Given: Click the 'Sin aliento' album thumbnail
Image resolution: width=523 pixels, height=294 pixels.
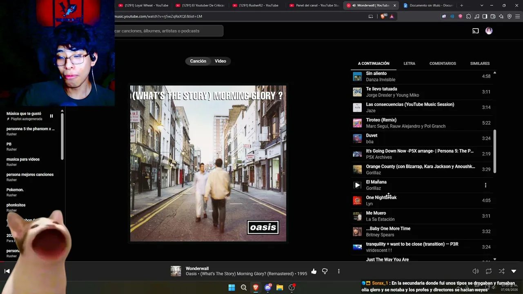Looking at the screenshot, I should tap(357, 77).
